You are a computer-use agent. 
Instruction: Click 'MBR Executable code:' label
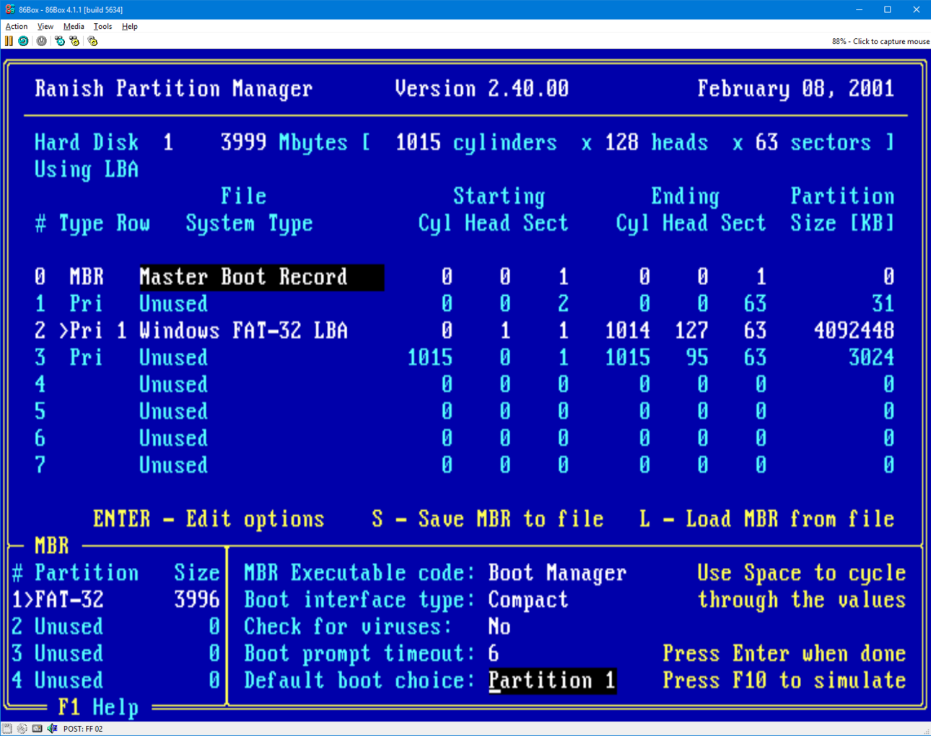(x=359, y=573)
